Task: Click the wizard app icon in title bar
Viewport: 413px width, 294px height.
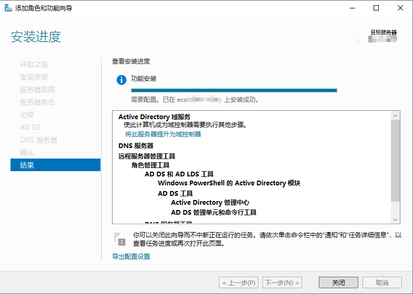Action: click(x=8, y=8)
